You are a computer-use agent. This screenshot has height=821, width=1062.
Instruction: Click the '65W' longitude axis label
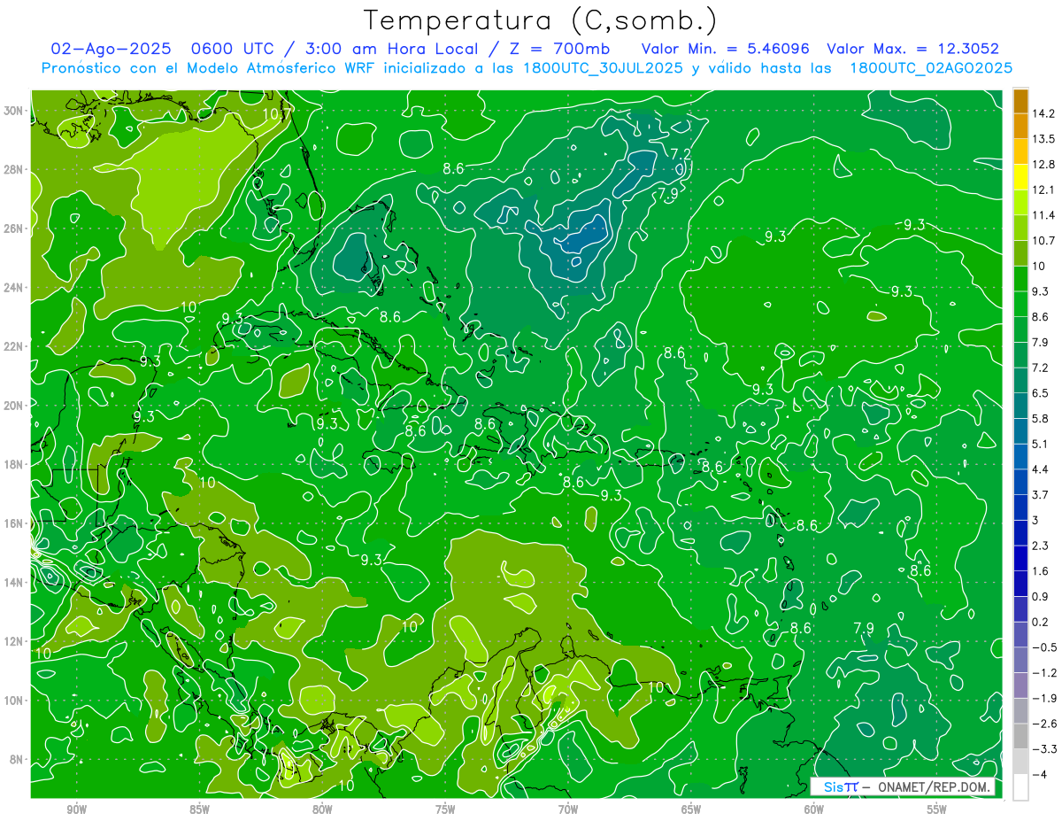tap(691, 809)
